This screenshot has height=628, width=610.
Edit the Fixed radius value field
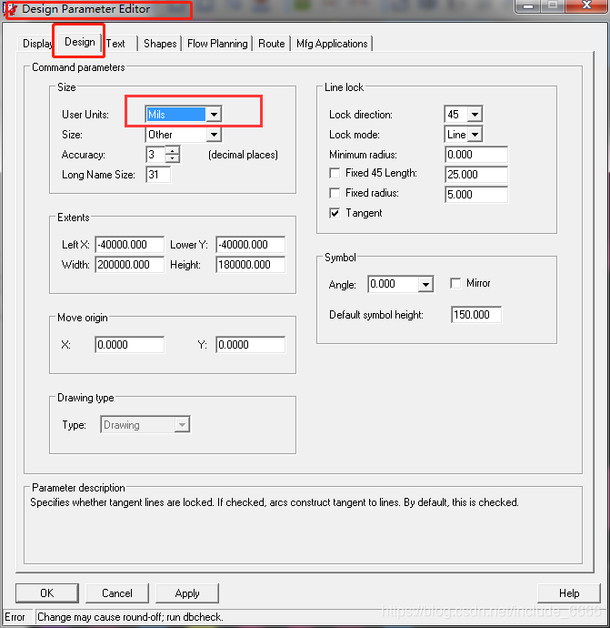476,195
